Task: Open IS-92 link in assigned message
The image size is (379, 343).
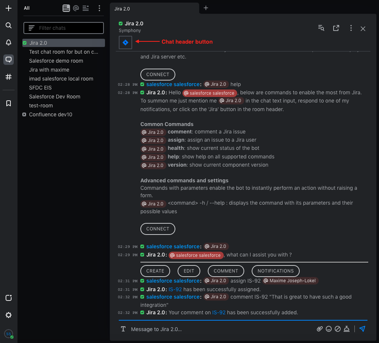Action: pyautogui.click(x=175, y=289)
